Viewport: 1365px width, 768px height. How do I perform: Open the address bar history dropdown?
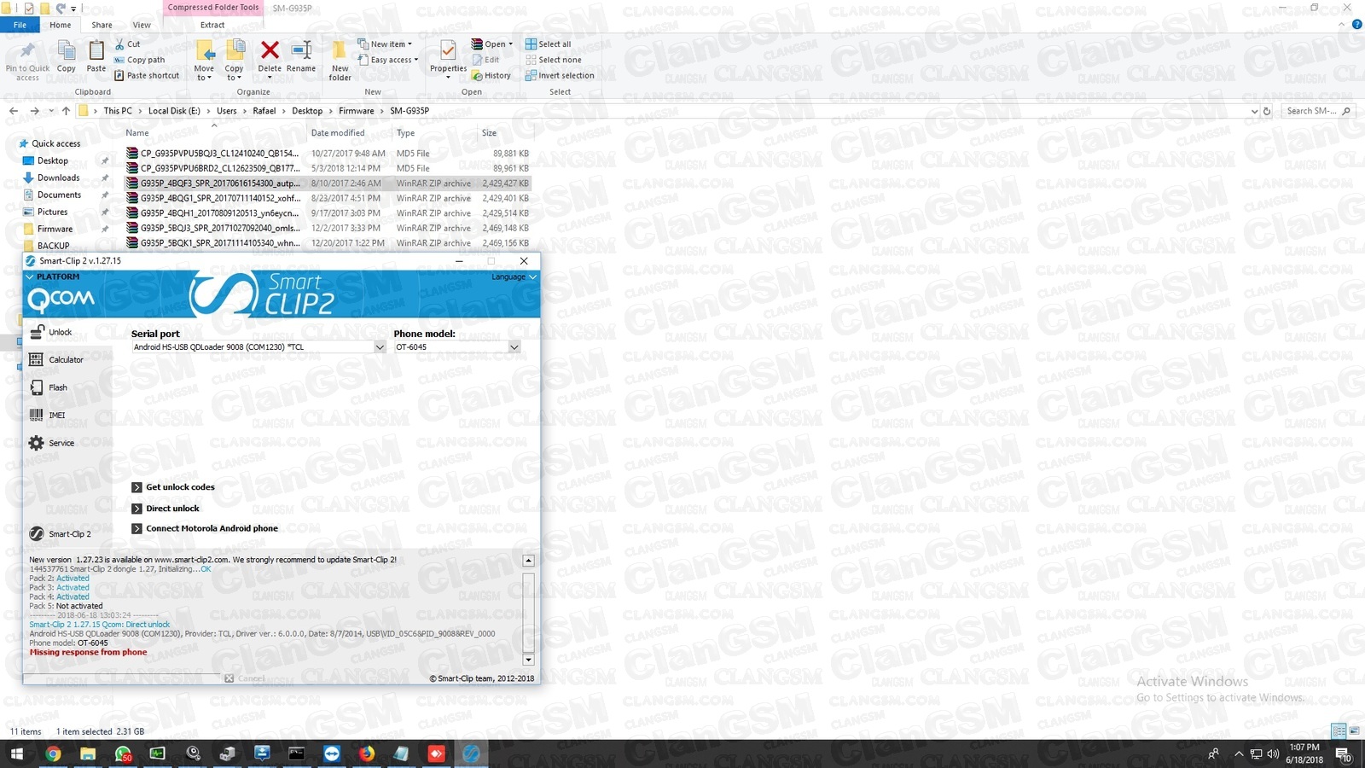(x=1254, y=111)
